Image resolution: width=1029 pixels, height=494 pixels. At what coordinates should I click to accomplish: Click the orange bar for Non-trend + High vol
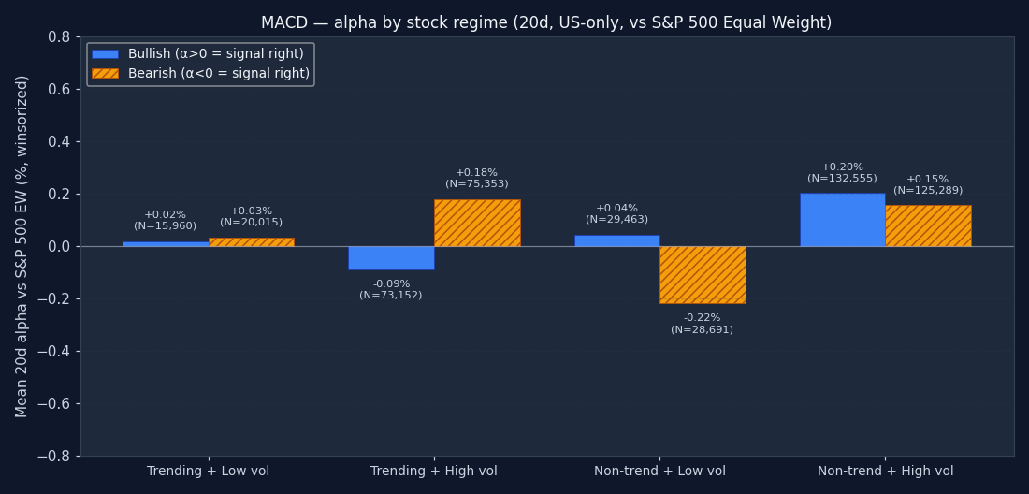(x=928, y=225)
